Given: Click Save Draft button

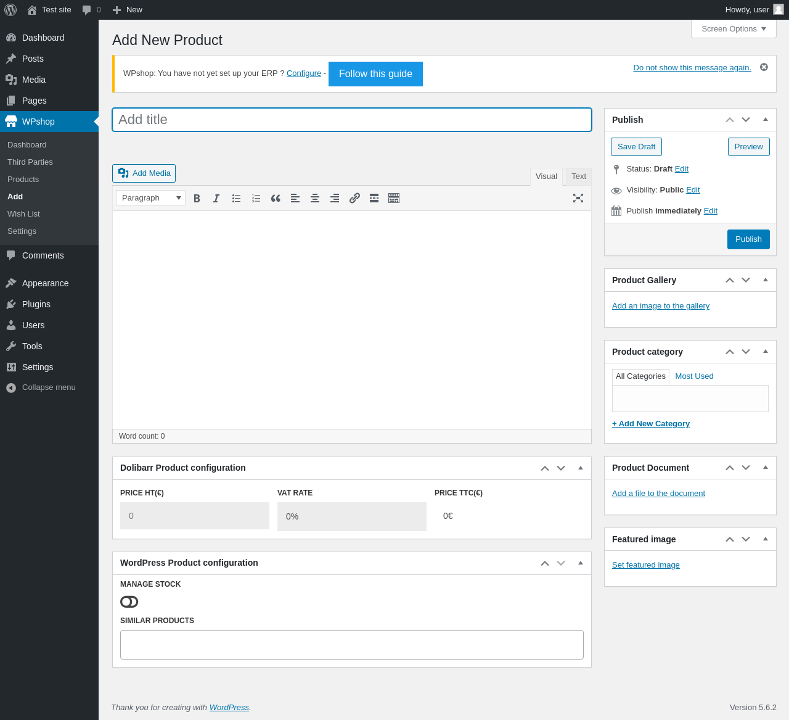Looking at the screenshot, I should click(636, 147).
